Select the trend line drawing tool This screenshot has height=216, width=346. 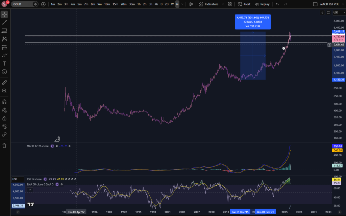[4, 23]
